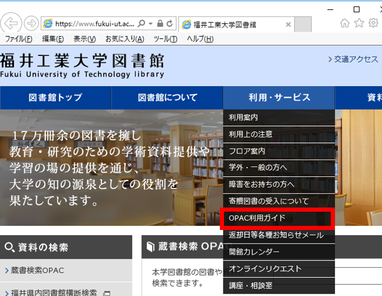382x296 pixels.
Task: Open the お気に入り(A) menu
Action: pyautogui.click(x=124, y=39)
